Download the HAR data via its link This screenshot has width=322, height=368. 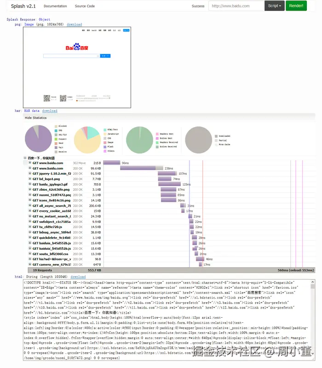coord(50,111)
